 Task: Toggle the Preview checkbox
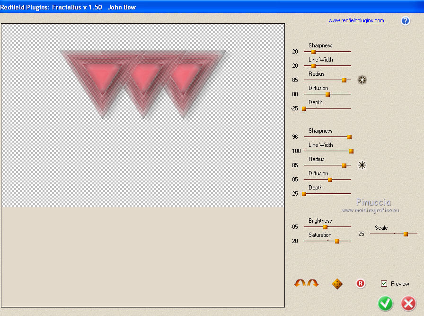click(384, 283)
